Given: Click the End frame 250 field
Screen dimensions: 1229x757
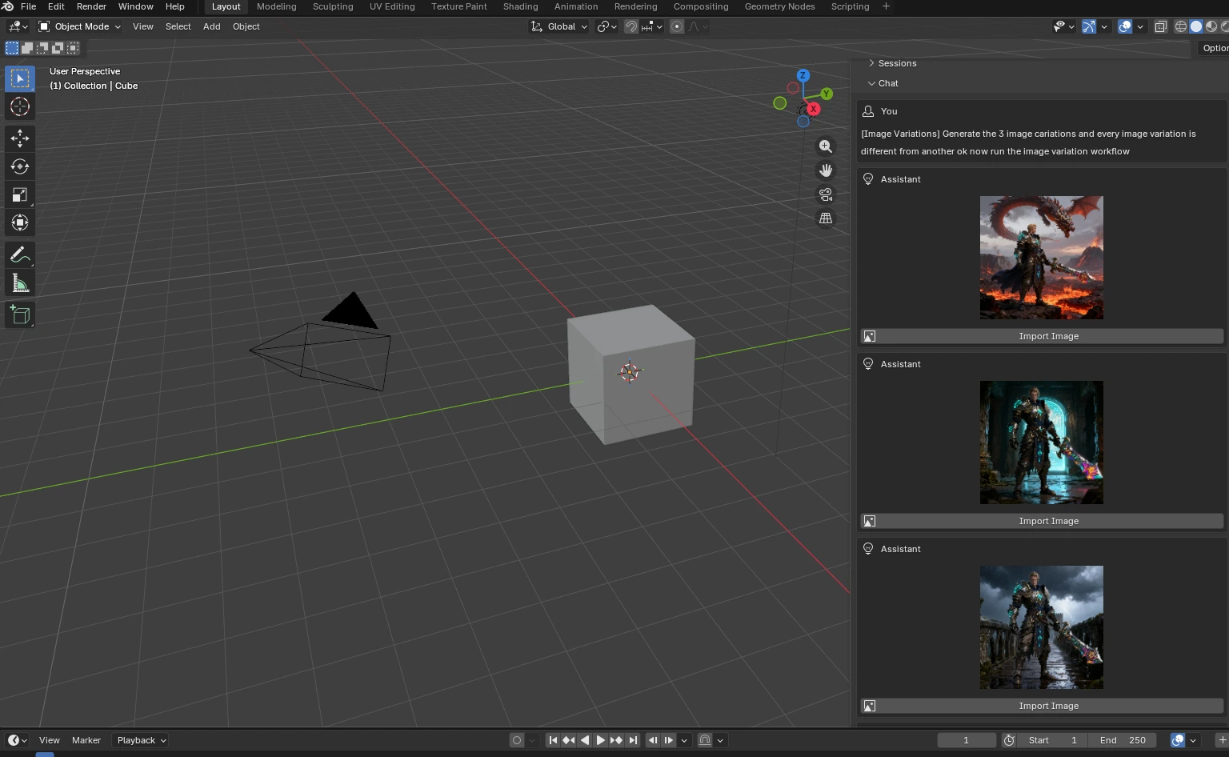Looking at the screenshot, I should 1123,740.
